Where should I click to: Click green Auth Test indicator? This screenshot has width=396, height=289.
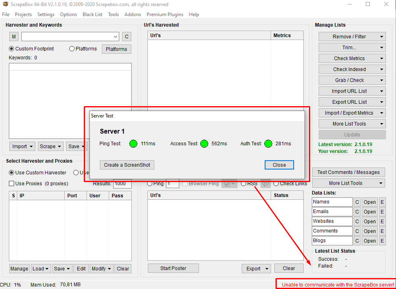tap(268, 144)
